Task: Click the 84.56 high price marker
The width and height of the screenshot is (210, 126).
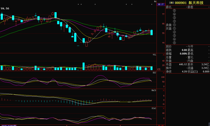Action: tap(5, 8)
